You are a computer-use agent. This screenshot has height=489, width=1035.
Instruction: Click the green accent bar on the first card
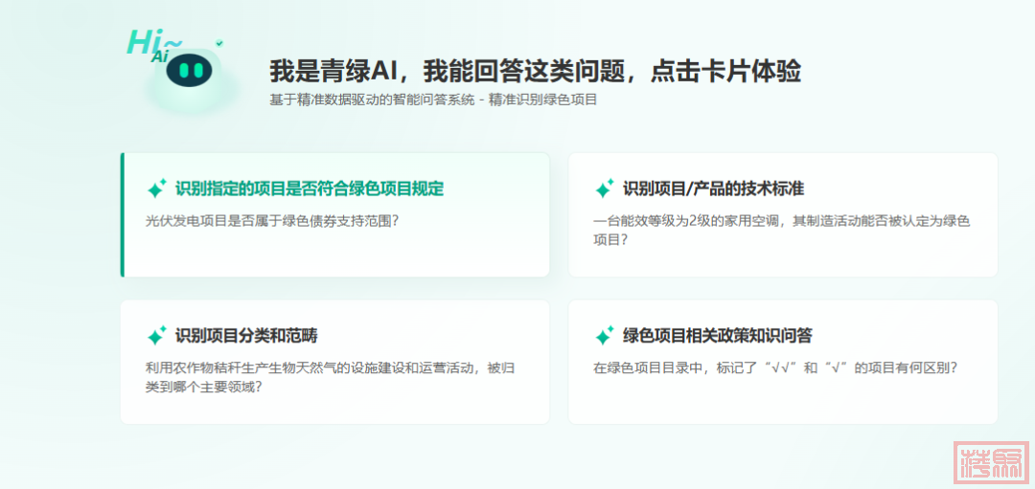click(x=123, y=214)
